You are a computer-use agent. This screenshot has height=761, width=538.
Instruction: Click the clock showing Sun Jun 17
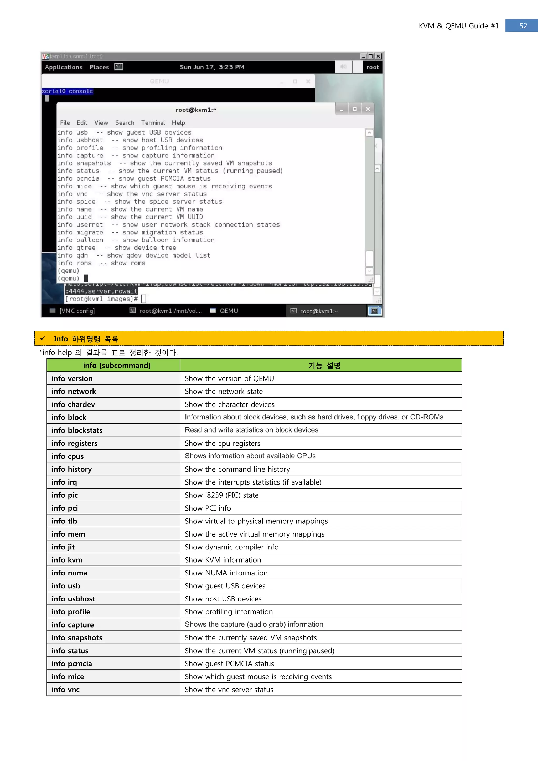[212, 67]
